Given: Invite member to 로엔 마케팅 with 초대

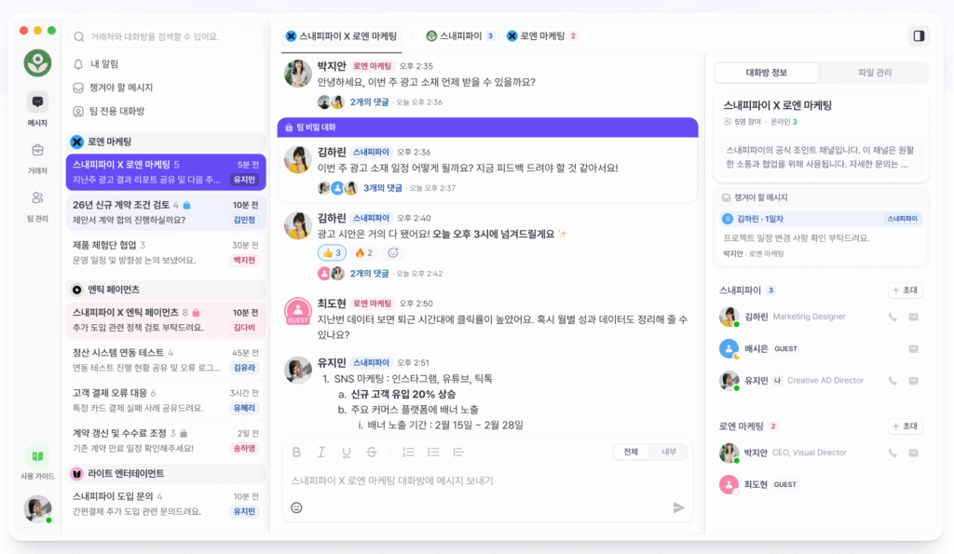Looking at the screenshot, I should 906,426.
